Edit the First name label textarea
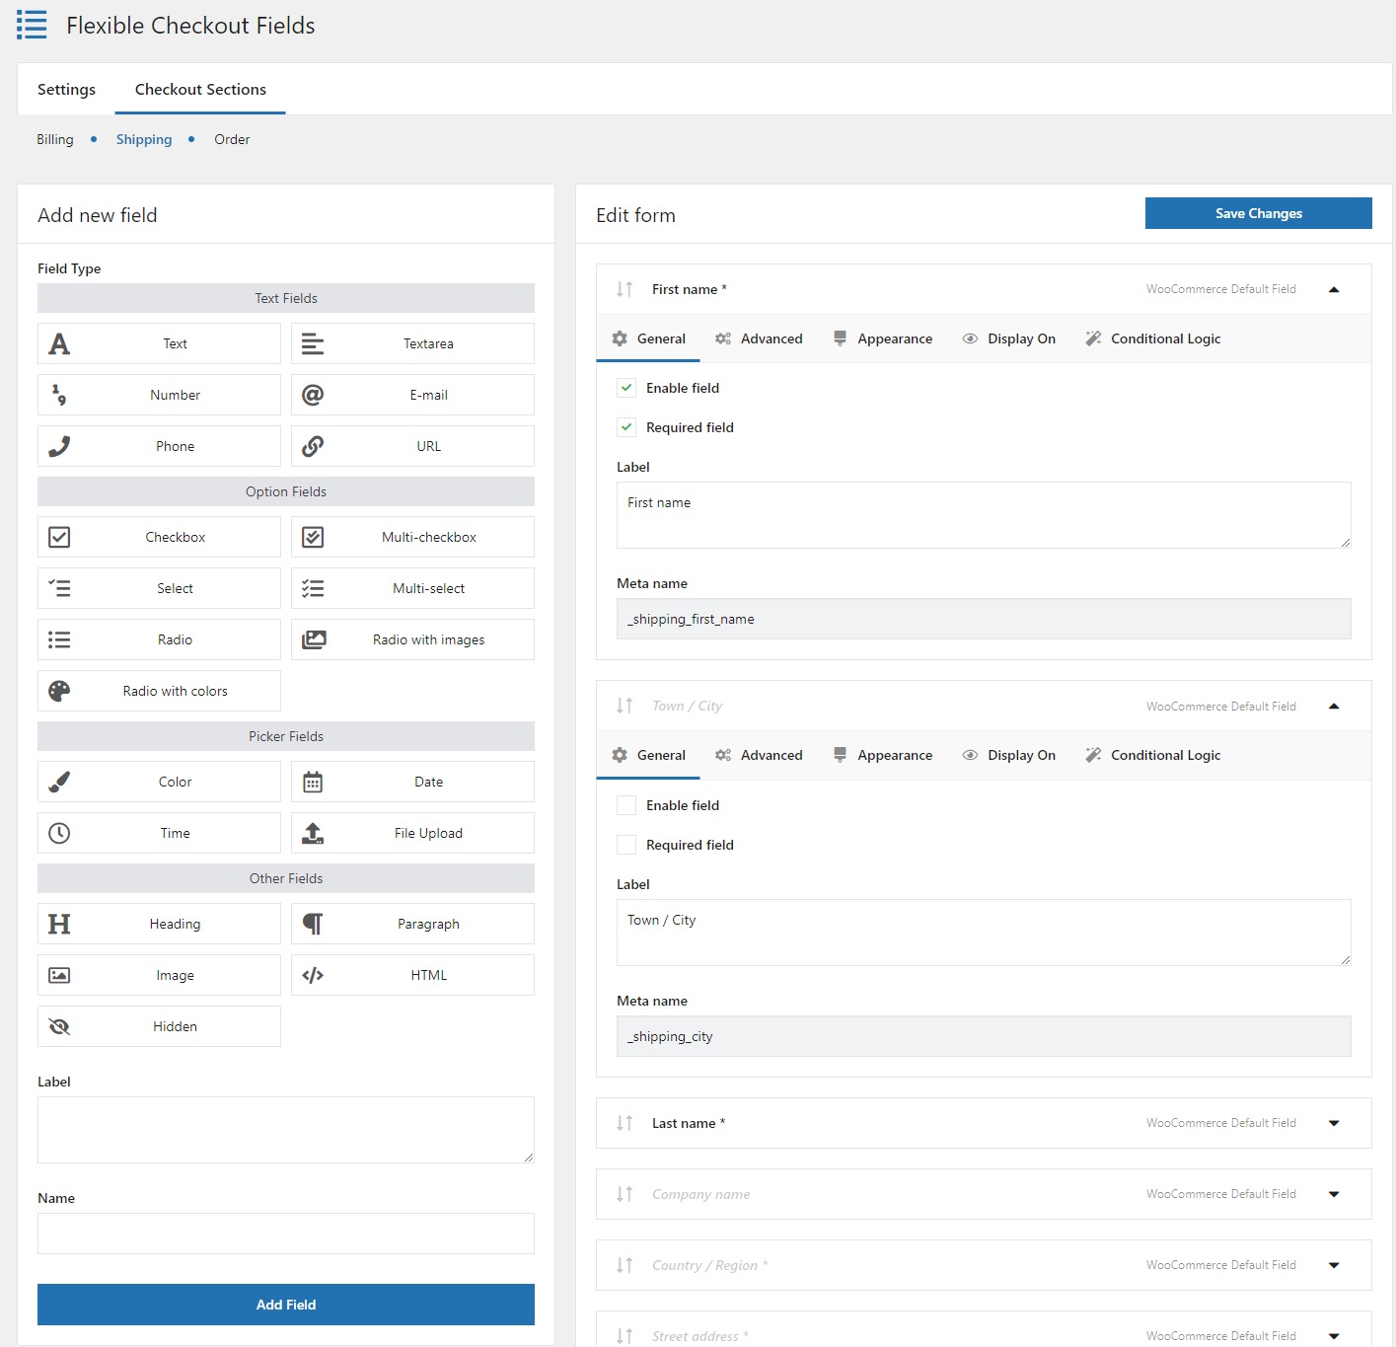 point(984,515)
